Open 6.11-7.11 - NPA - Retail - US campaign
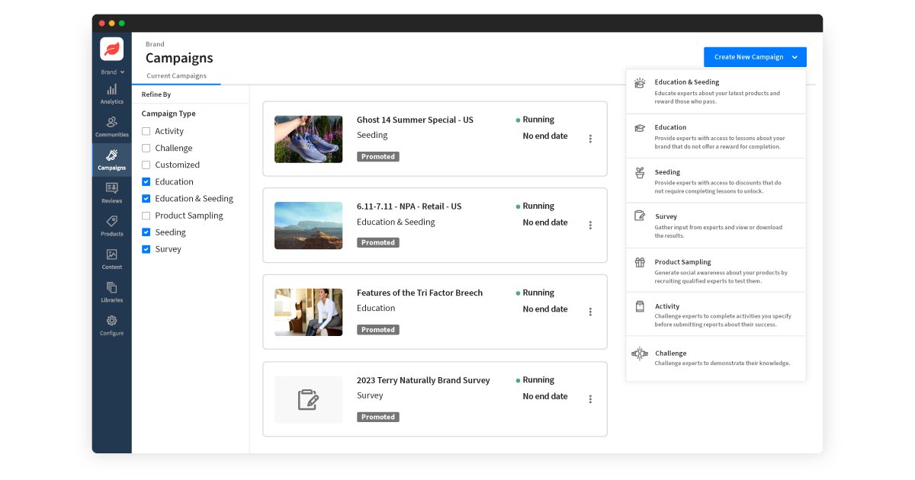Screen dimensions: 915x480 (x=409, y=206)
